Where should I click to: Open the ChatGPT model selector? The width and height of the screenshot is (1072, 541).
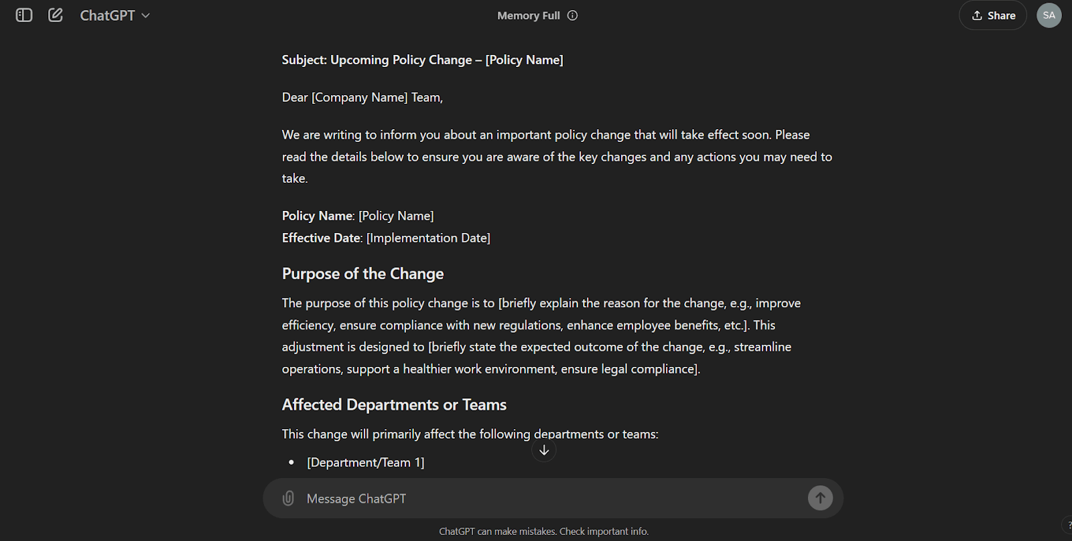114,15
